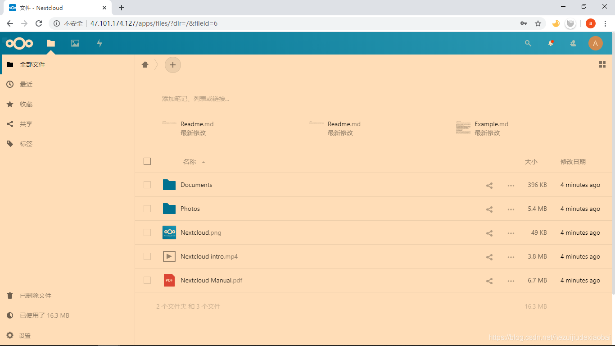Open the Example.md recent file
Image resolution: width=615 pixels, height=346 pixels.
pyautogui.click(x=482, y=128)
